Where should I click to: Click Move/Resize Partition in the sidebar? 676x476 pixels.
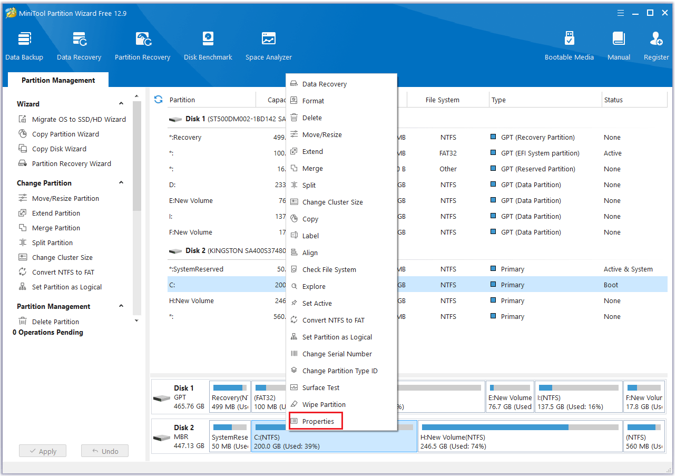point(58,198)
